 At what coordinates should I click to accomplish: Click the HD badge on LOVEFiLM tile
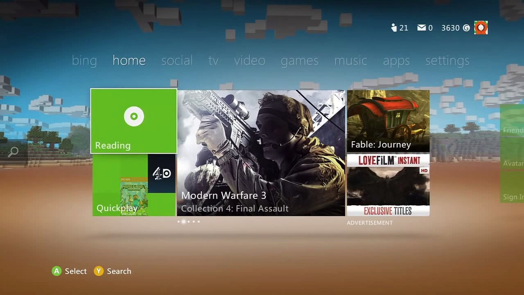[424, 170]
